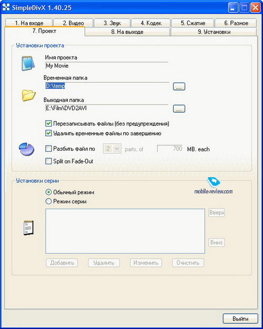Image resolution: width=263 pixels, height=329 pixels.
Task: Click the project name field My Movie
Action: pyautogui.click(x=107, y=66)
